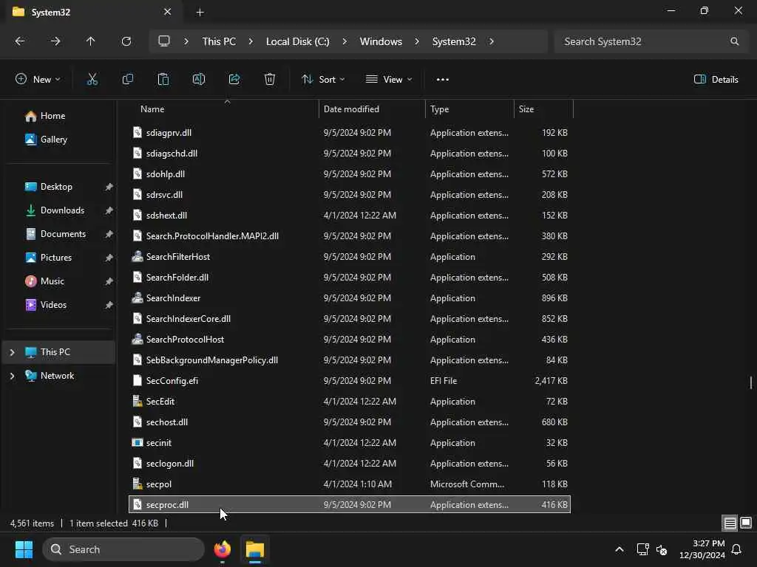Click the Cut toolbar icon
Screen dimensions: 757x567
pyautogui.click(x=92, y=80)
